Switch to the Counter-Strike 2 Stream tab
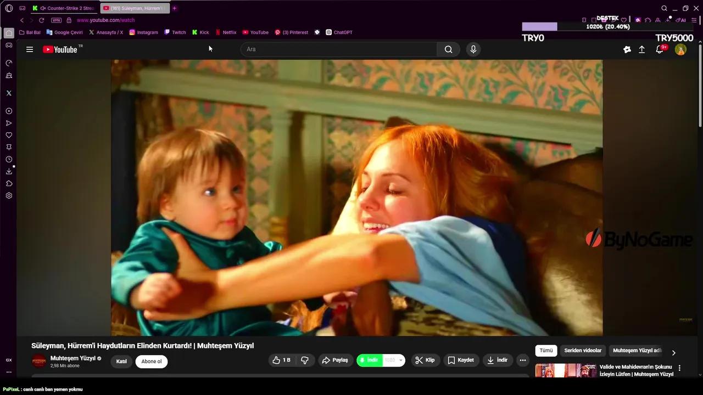This screenshot has width=703, height=395. [66, 8]
